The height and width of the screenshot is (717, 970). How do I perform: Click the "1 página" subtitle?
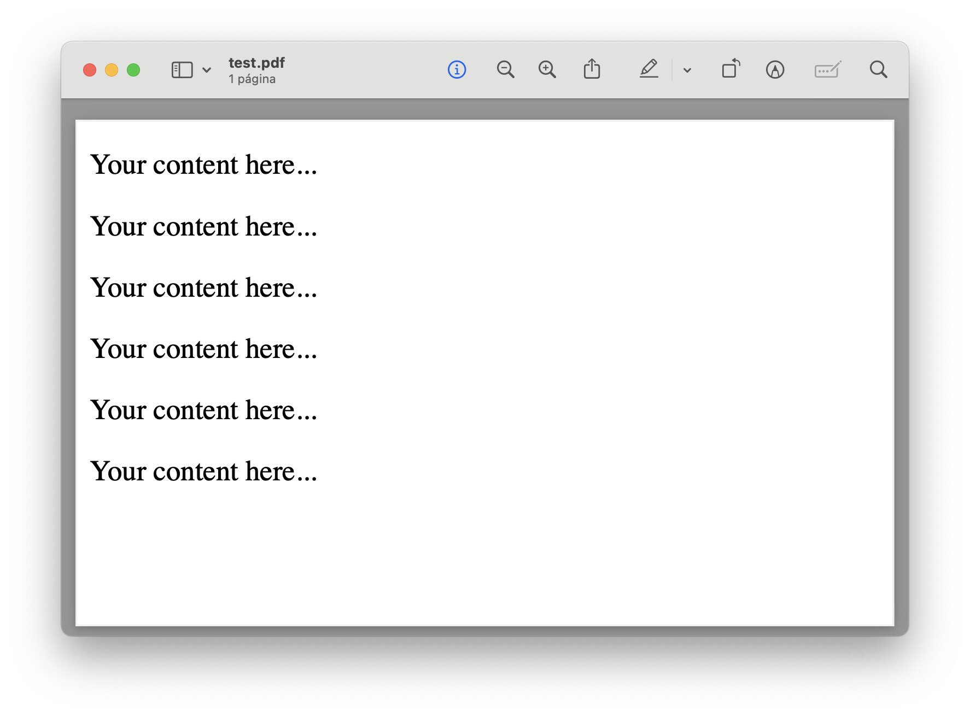(252, 79)
